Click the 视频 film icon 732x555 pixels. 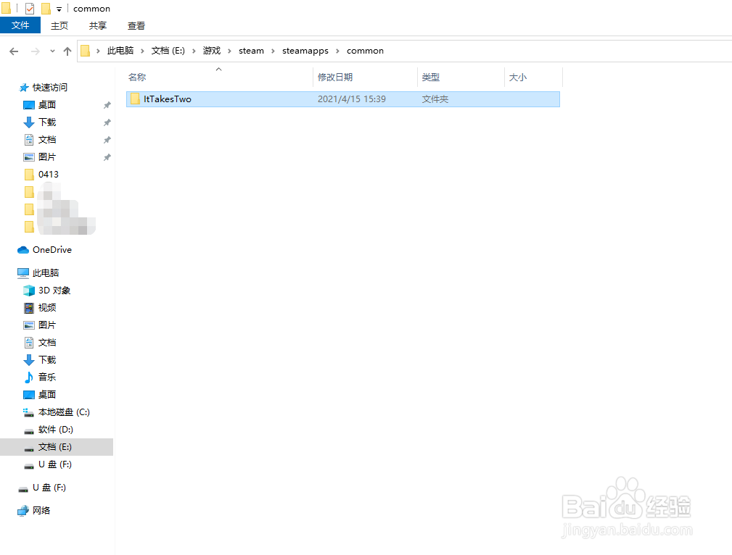click(x=29, y=308)
